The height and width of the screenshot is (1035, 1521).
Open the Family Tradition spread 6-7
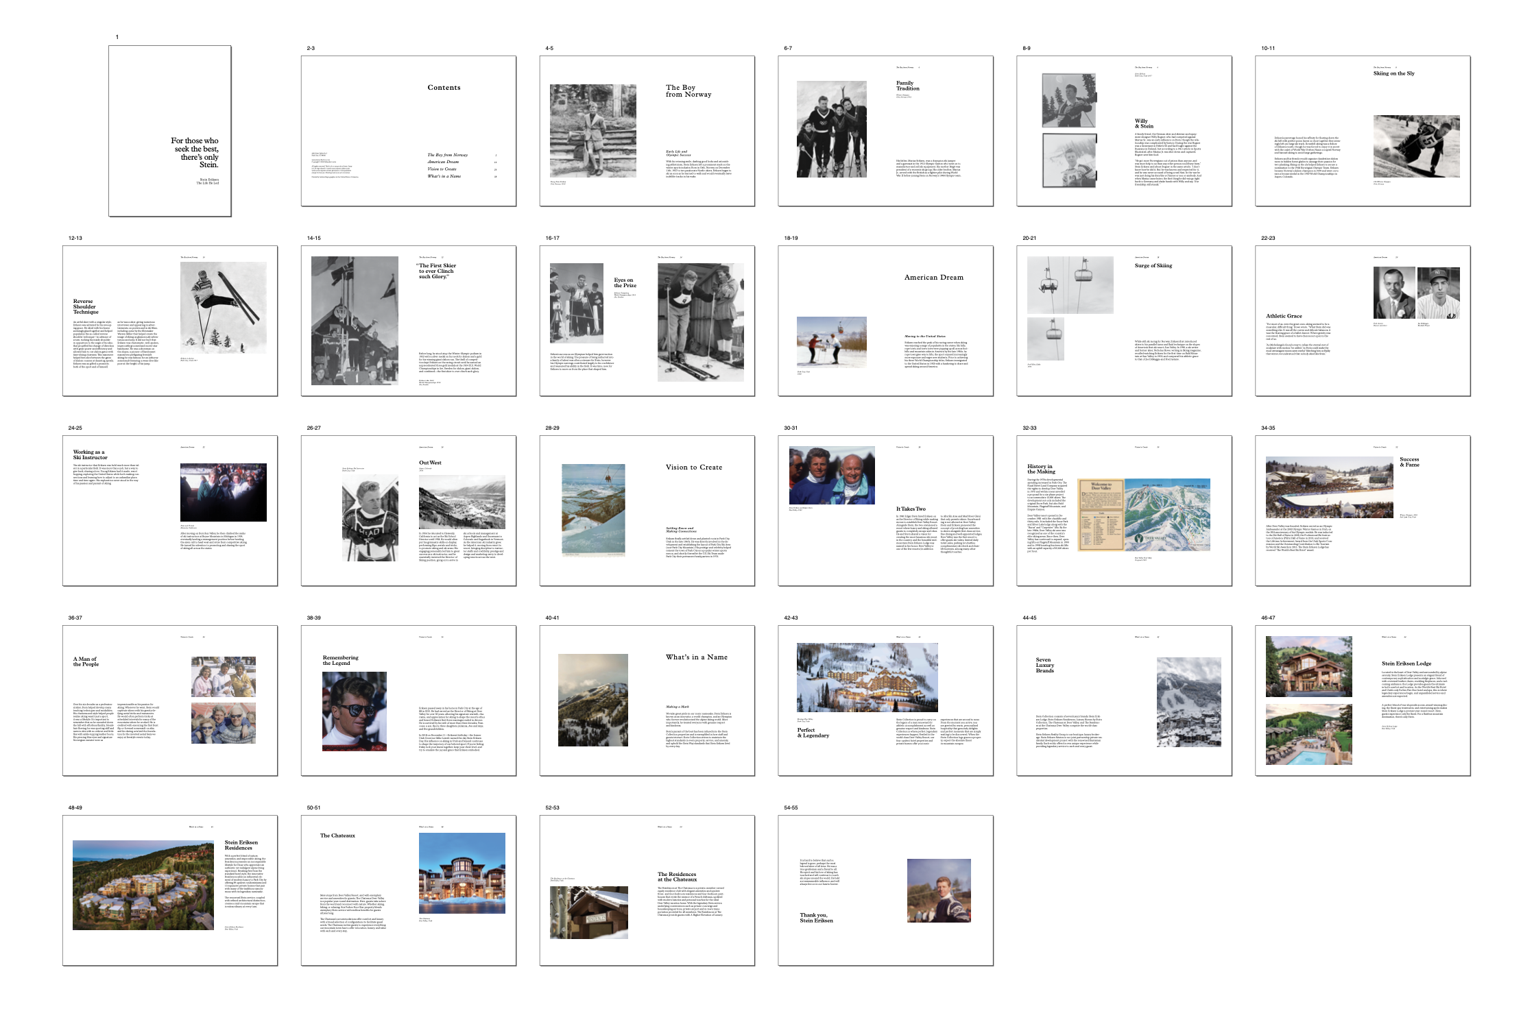point(885,131)
